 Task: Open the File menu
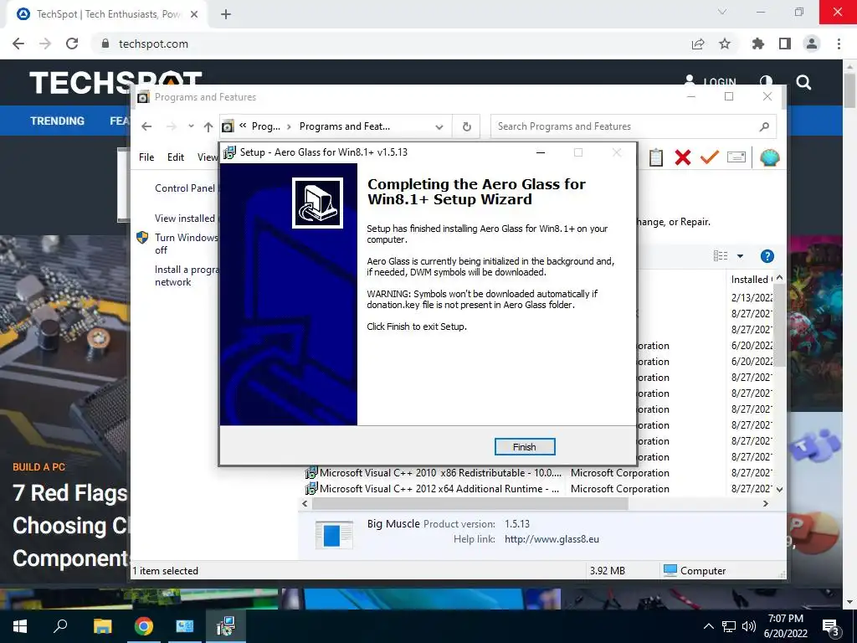click(x=146, y=157)
